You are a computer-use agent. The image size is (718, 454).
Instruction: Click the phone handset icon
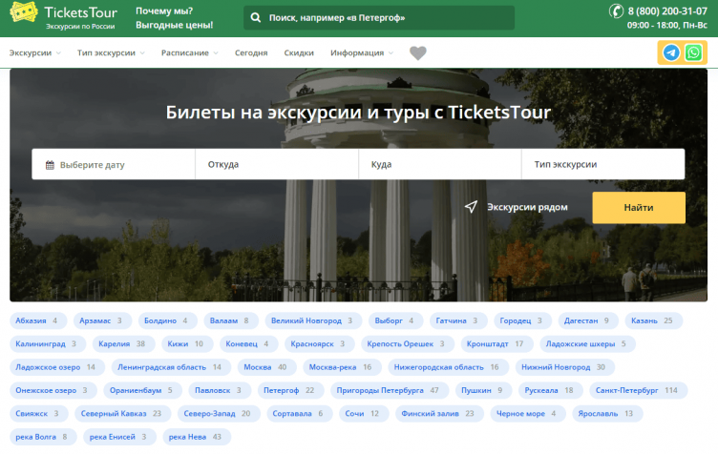coord(617,10)
